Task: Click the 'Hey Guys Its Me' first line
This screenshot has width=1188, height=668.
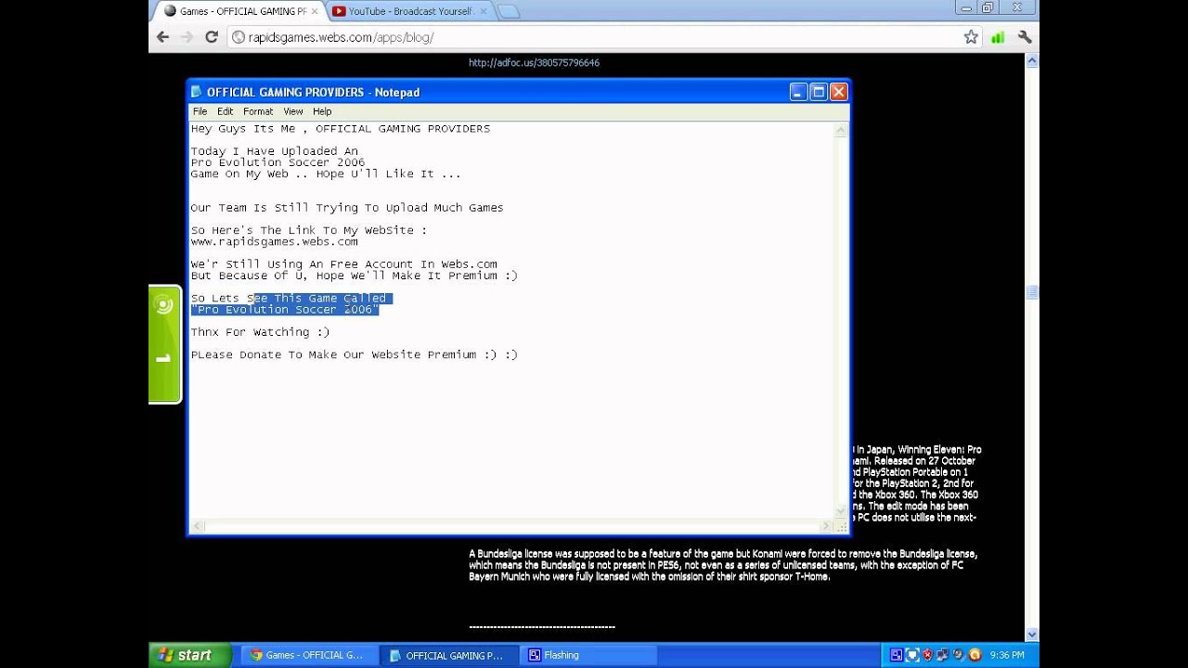Action: pyautogui.click(x=340, y=129)
